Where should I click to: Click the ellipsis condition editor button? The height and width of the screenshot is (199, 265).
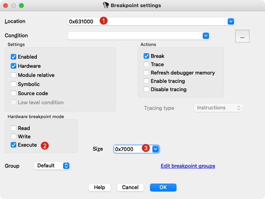(x=242, y=36)
